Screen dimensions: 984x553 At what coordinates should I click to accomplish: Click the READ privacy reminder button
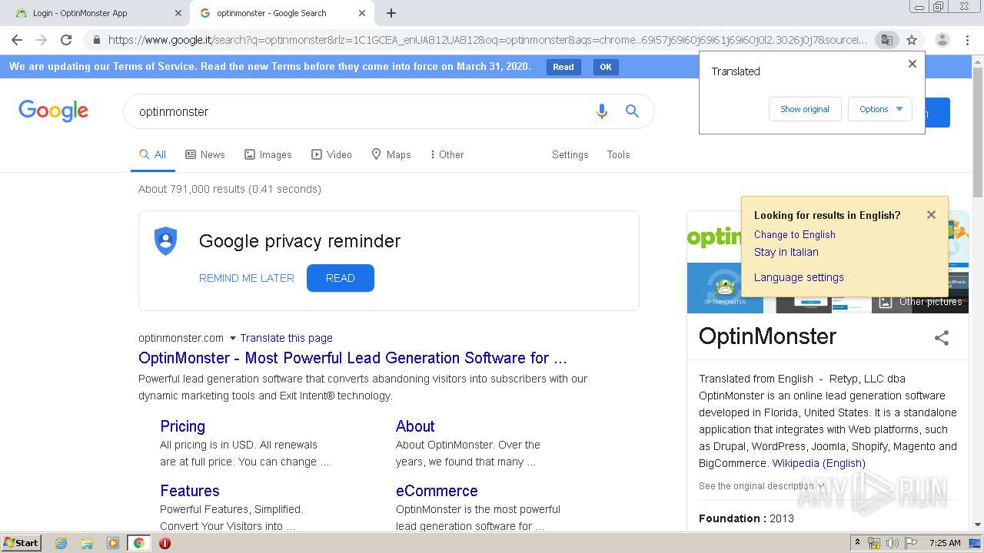coord(341,278)
